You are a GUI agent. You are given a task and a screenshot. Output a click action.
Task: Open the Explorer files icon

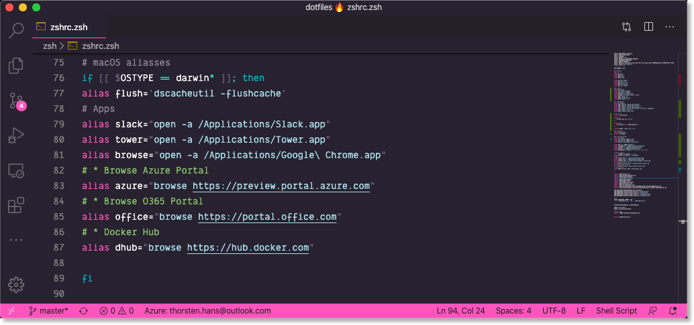(16, 66)
